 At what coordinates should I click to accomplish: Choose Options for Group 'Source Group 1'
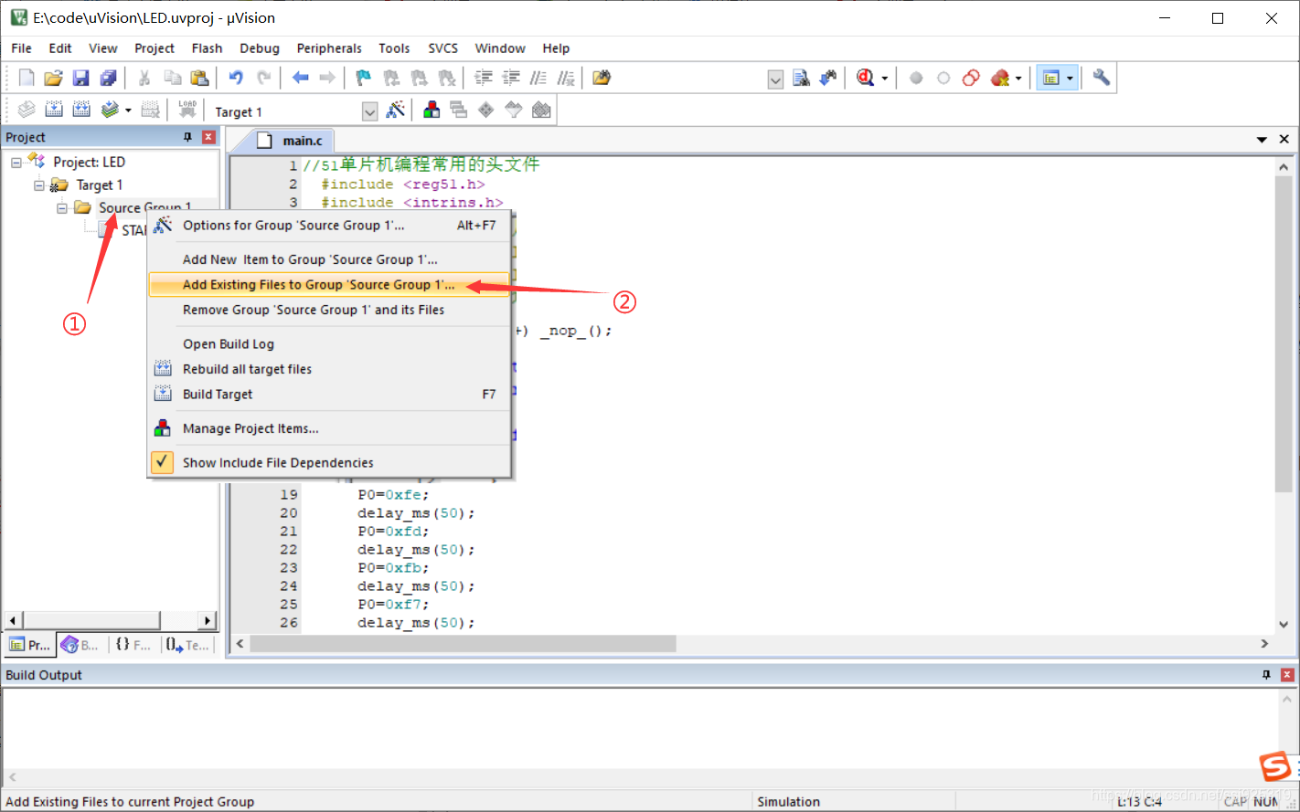click(x=328, y=226)
